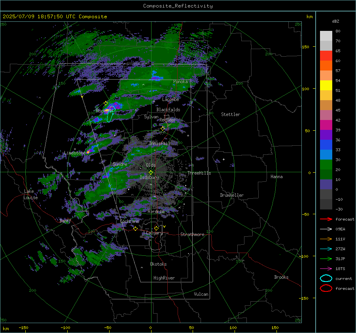Click the -150 tick on bottom km axis
Image resolution: width=356 pixels, height=333 pixels.
(23, 327)
